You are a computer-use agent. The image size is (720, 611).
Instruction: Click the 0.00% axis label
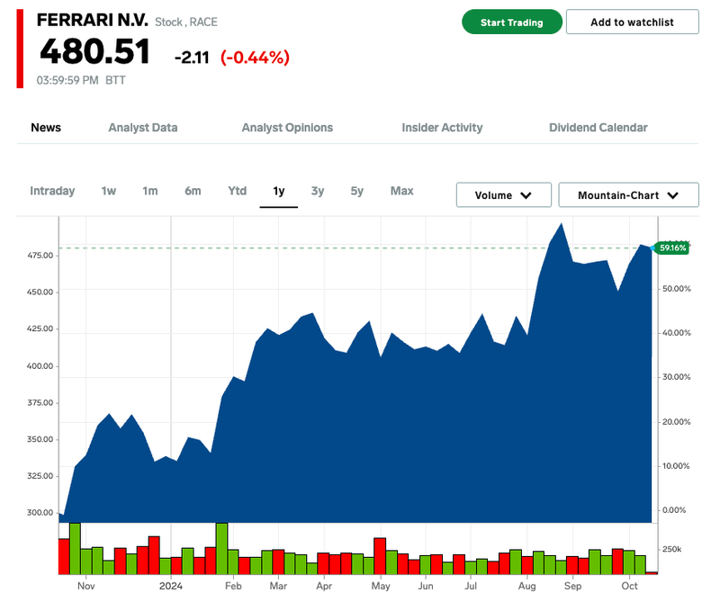click(x=674, y=510)
